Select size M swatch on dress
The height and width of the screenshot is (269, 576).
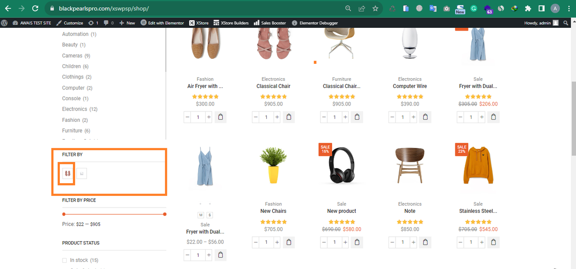coord(201,215)
